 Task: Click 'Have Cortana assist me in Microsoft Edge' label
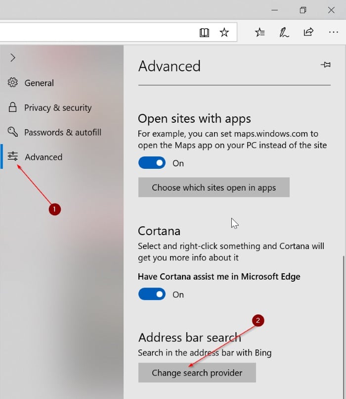pyautogui.click(x=219, y=277)
